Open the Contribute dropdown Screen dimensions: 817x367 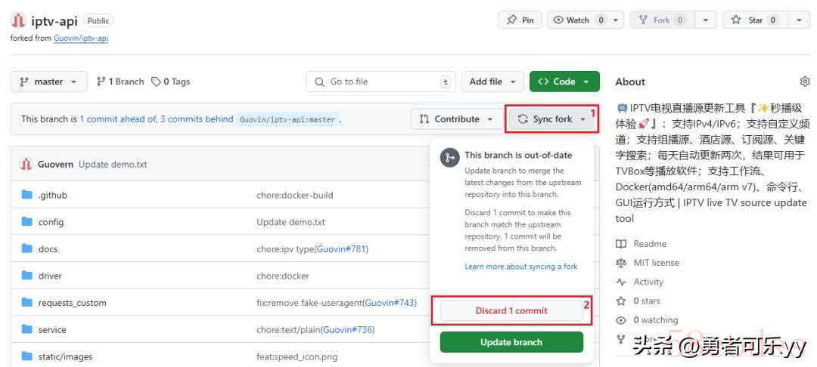point(456,119)
